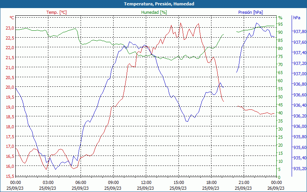Click the 45 humidity axis value
The image size is (307, 192).
281,105
